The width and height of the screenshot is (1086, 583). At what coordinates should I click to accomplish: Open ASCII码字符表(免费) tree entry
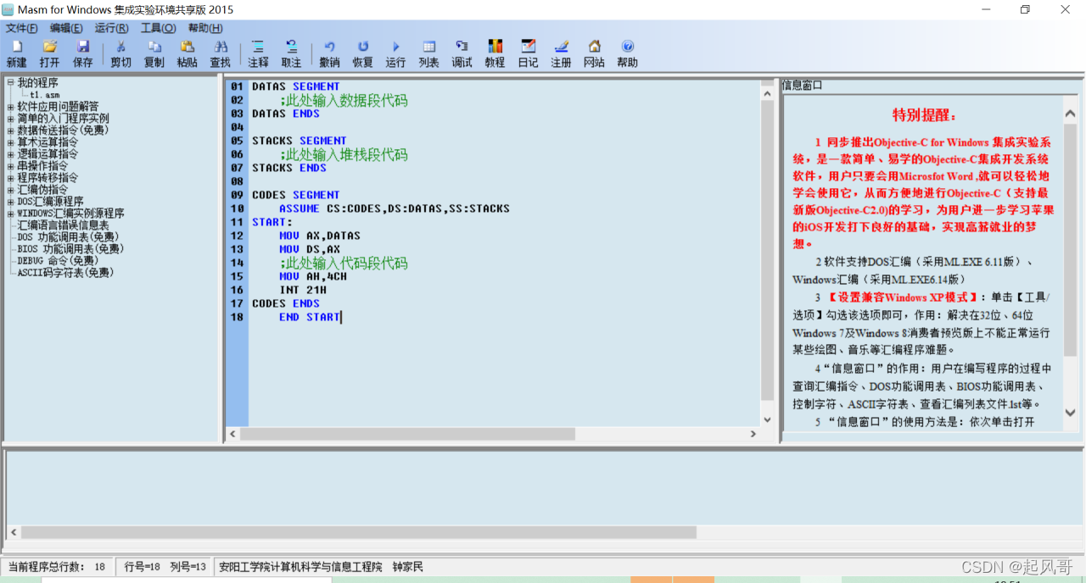pos(65,273)
